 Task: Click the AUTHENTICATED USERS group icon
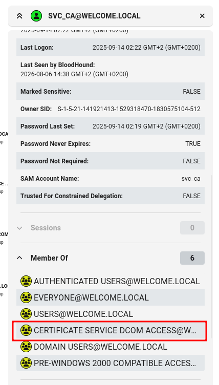pyautogui.click(x=26, y=281)
